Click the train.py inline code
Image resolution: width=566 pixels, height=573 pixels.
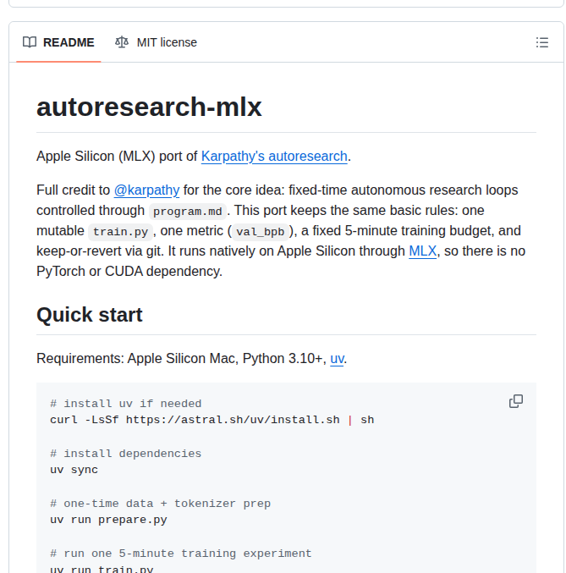(x=120, y=232)
